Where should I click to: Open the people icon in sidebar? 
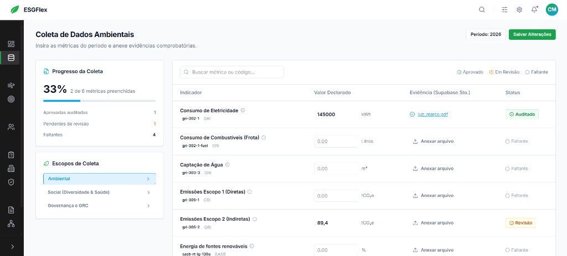11,127
